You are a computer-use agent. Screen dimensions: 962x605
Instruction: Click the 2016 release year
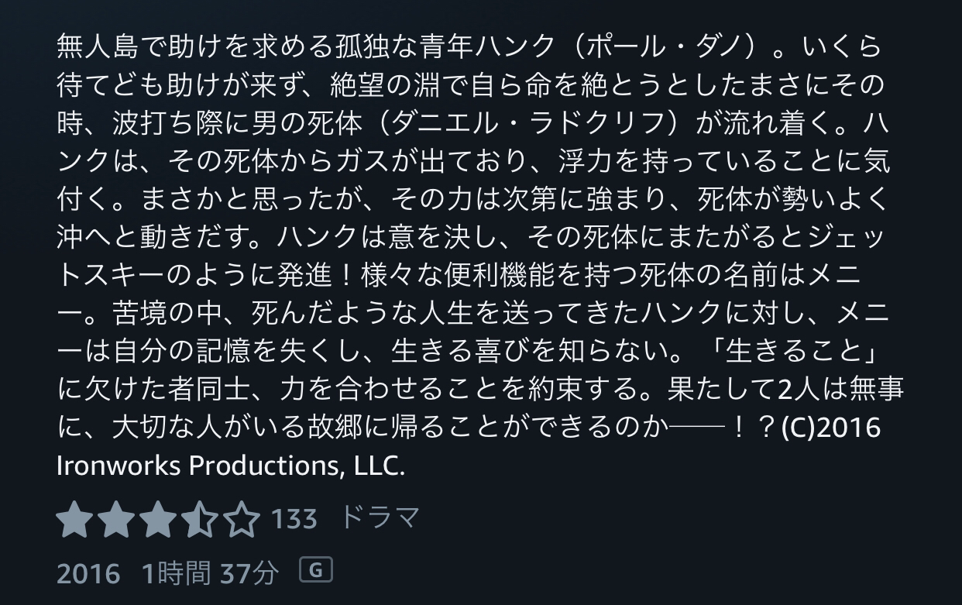[x=89, y=573]
